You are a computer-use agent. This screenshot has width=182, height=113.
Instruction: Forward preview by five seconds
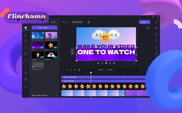point(110,63)
